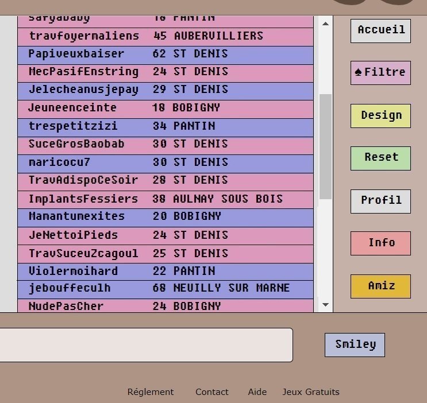This screenshot has width=427, height=403.
Task: Click the Accueil button
Action: pyautogui.click(x=380, y=31)
